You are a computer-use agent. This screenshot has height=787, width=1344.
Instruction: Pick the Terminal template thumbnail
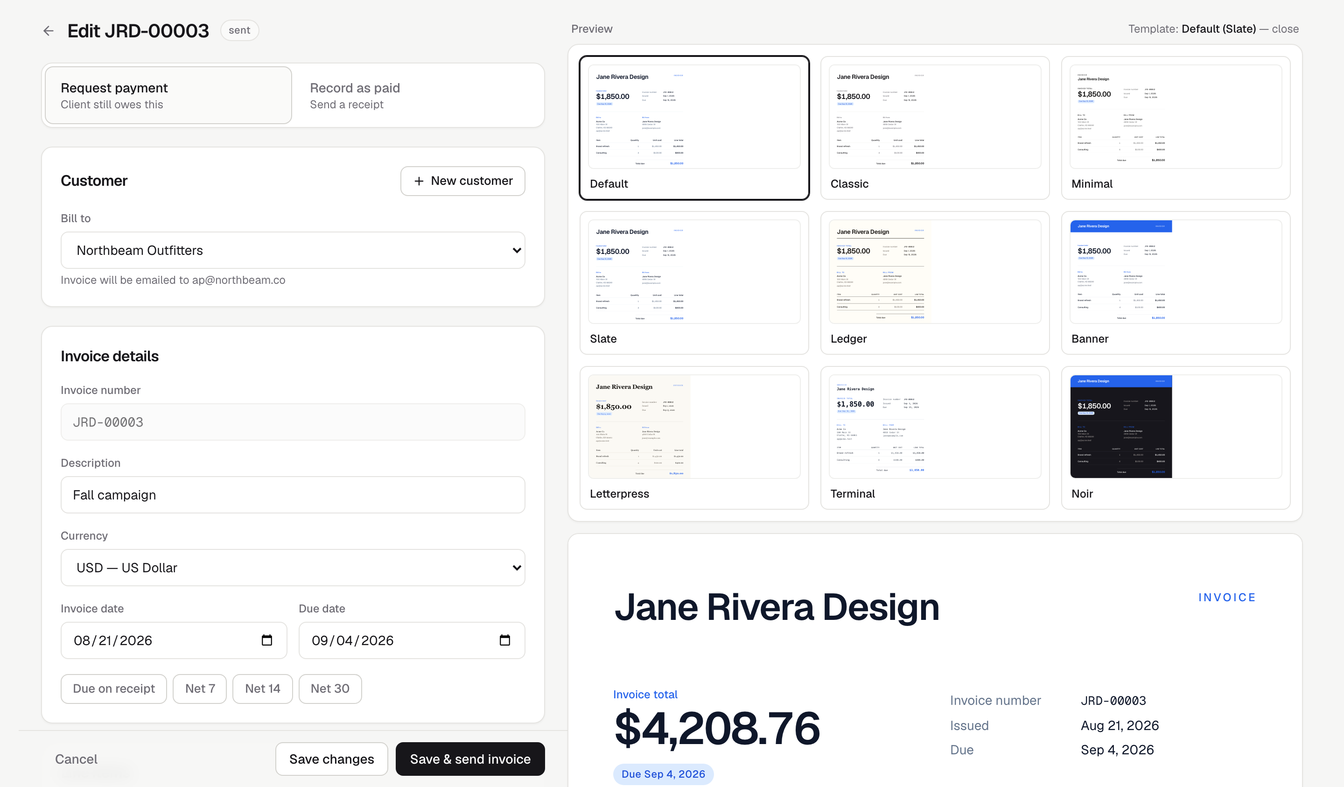tap(934, 437)
